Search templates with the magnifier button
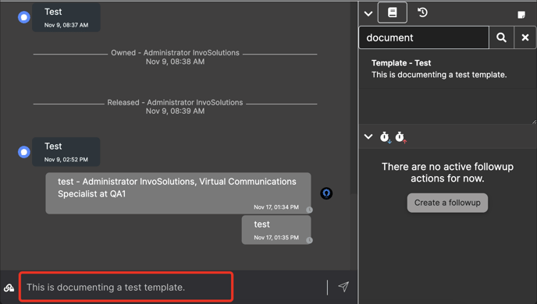537x304 pixels. pos(501,37)
